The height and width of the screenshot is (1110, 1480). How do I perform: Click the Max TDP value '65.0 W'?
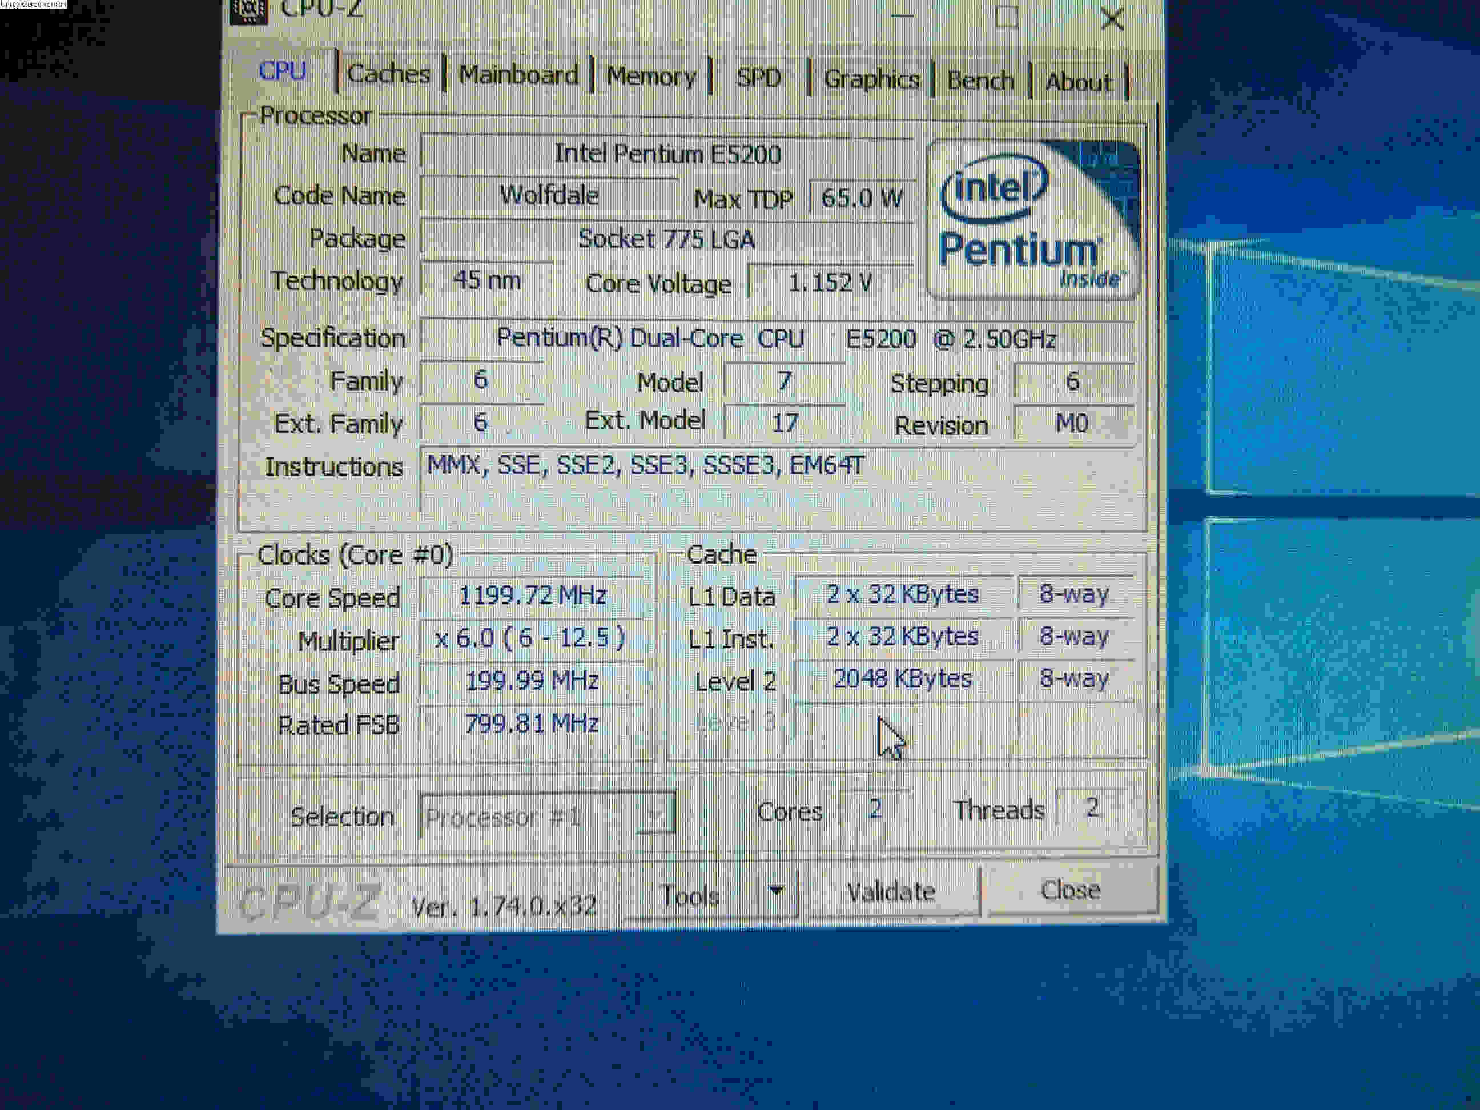pos(862,198)
